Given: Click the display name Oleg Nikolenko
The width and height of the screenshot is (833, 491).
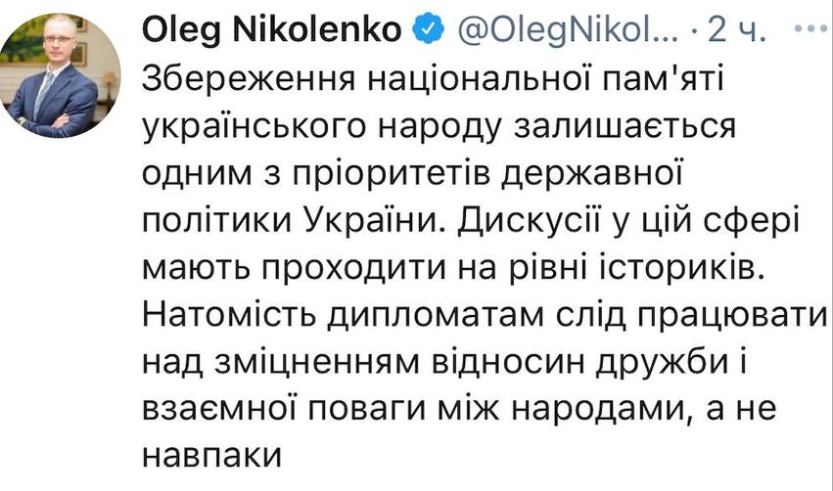Looking at the screenshot, I should (271, 30).
